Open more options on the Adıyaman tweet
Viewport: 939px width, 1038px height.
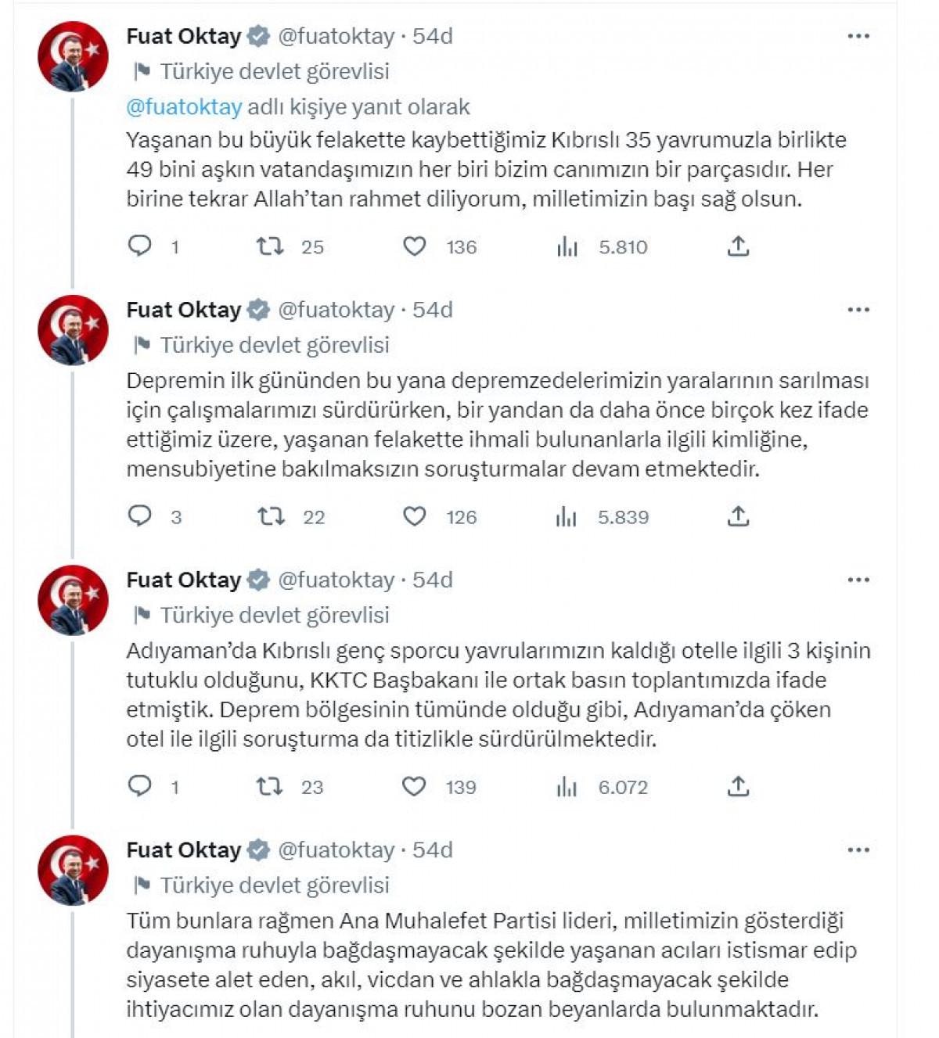click(x=858, y=580)
